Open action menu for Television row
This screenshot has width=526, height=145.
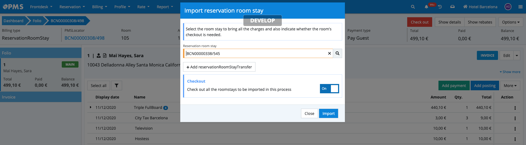(x=515, y=129)
